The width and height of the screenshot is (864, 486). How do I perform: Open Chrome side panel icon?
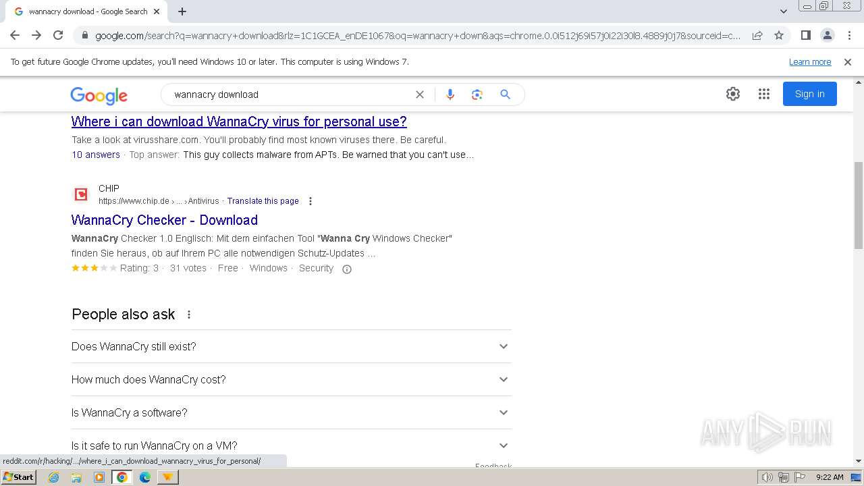click(806, 35)
